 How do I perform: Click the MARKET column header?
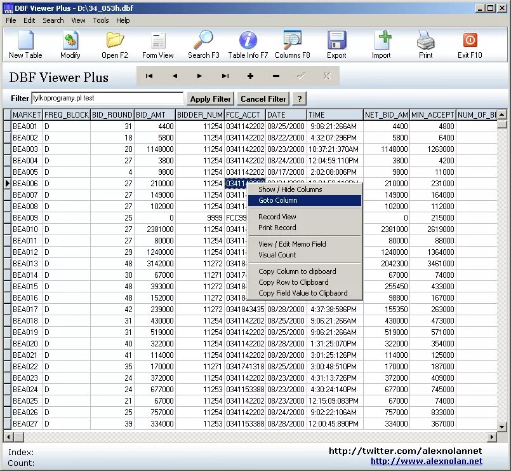(27, 115)
